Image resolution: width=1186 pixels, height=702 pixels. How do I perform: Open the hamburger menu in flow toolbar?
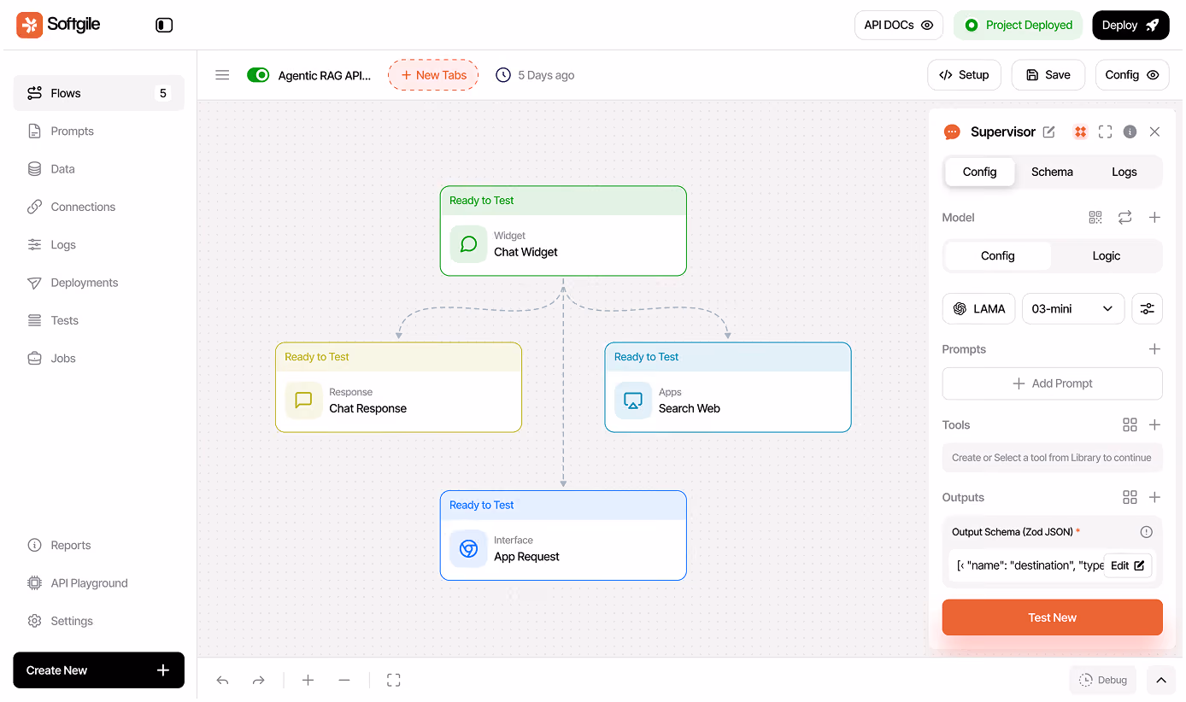tap(222, 75)
